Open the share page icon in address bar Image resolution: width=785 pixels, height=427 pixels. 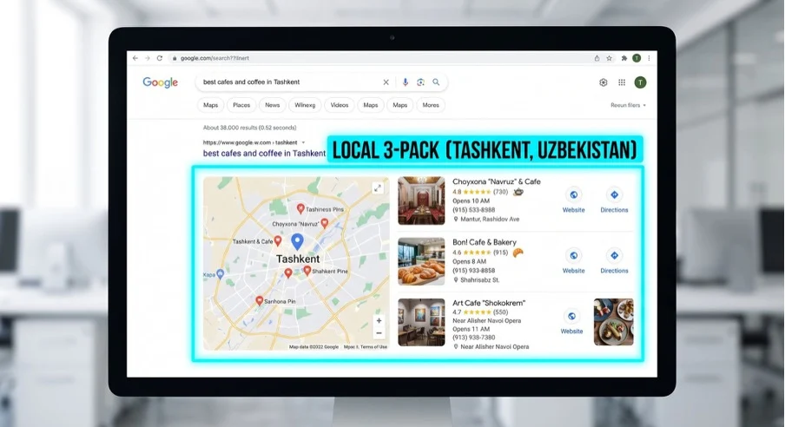pos(597,58)
